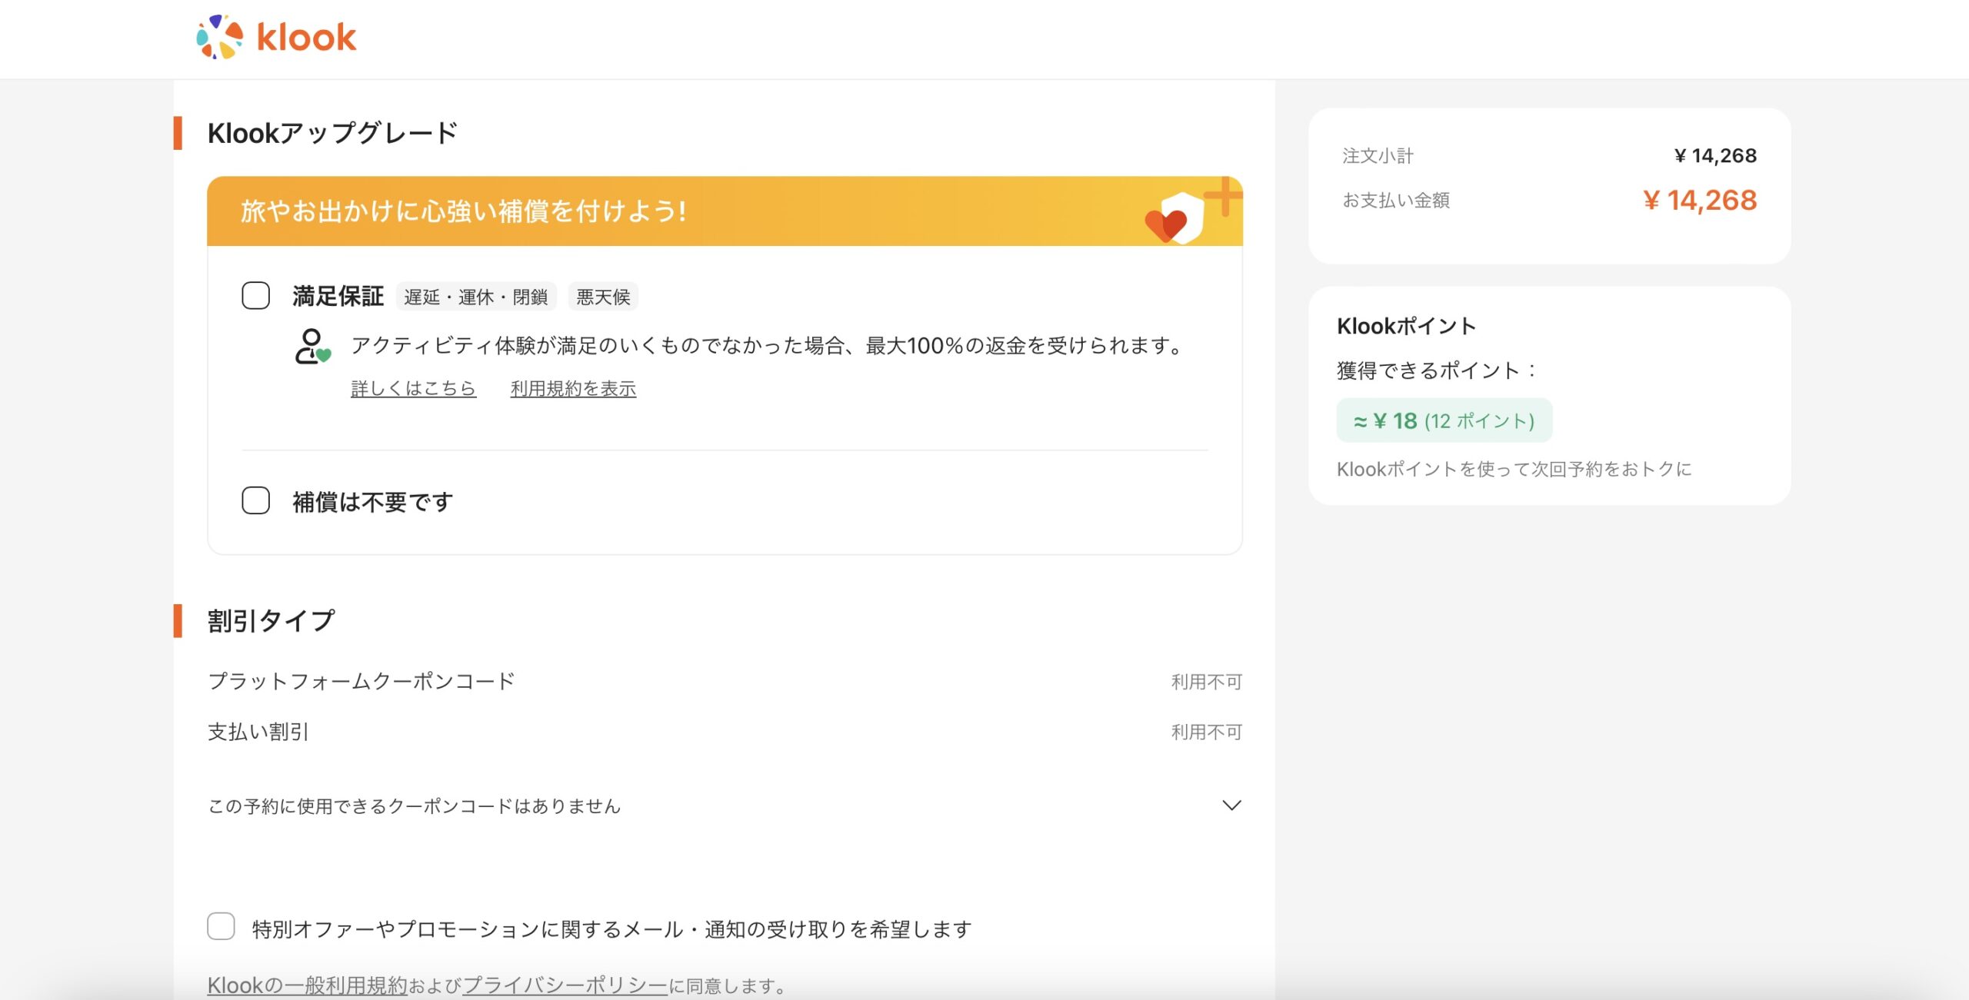Image resolution: width=1969 pixels, height=1000 pixels.
Task: Click the orange お支払い金額 total ¥14,268
Action: (1700, 201)
